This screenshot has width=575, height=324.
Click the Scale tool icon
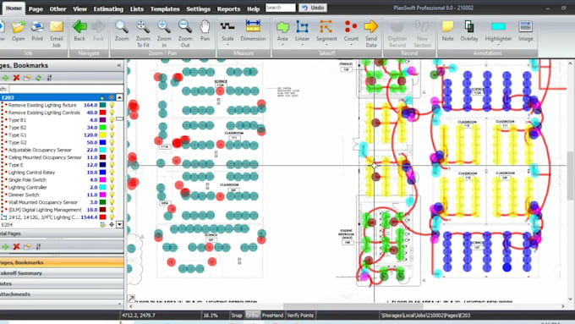[x=227, y=27]
